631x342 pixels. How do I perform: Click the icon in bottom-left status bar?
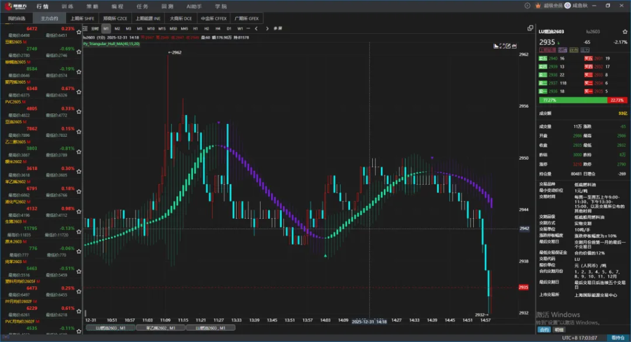6,337
